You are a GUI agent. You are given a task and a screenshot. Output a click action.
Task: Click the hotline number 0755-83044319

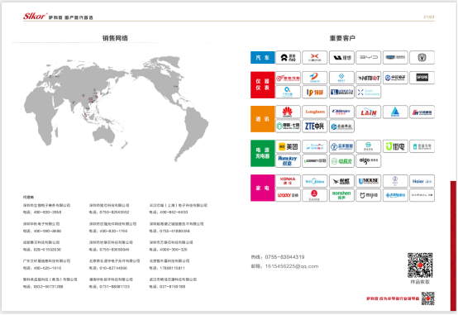[x=284, y=257]
